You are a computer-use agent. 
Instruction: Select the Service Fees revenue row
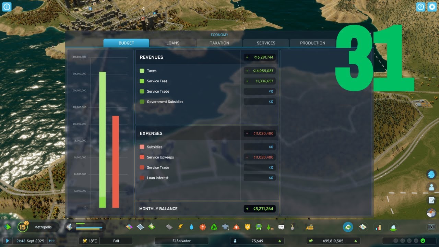207,81
